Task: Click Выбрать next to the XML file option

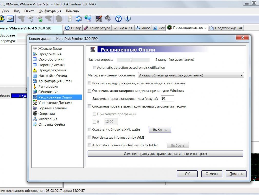Action: 160,130
